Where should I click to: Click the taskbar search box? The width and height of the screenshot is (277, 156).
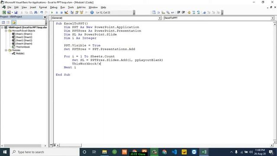45,152
